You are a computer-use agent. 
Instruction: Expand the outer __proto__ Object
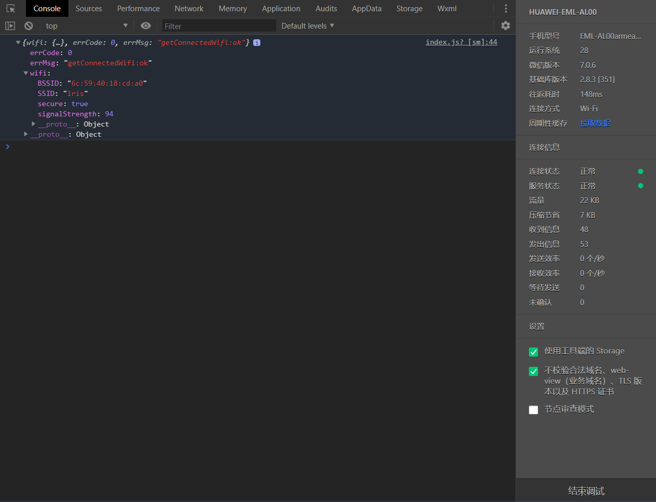coord(26,134)
